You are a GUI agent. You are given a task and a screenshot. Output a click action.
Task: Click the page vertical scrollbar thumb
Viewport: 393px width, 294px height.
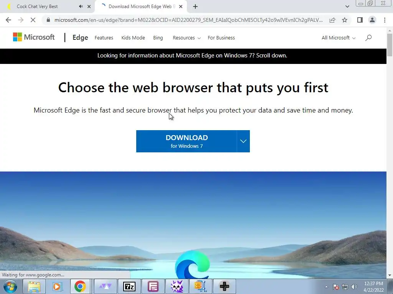point(390,45)
